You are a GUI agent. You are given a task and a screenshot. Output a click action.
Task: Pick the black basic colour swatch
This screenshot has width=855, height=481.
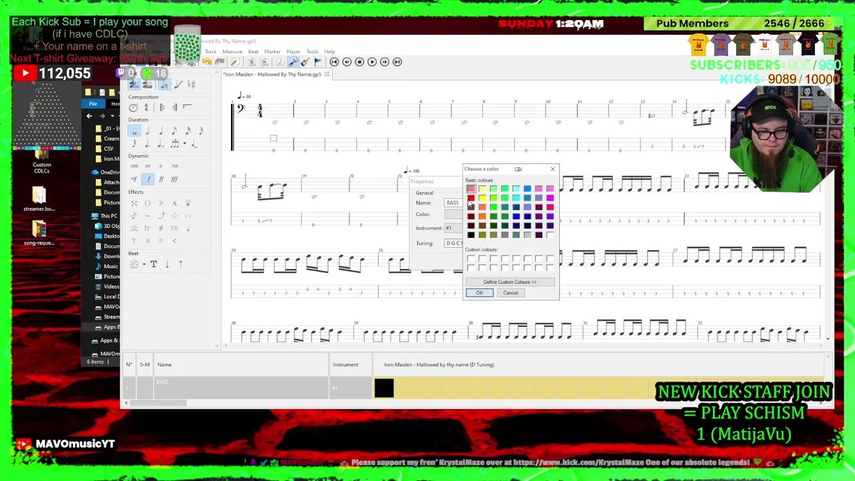pyautogui.click(x=471, y=235)
